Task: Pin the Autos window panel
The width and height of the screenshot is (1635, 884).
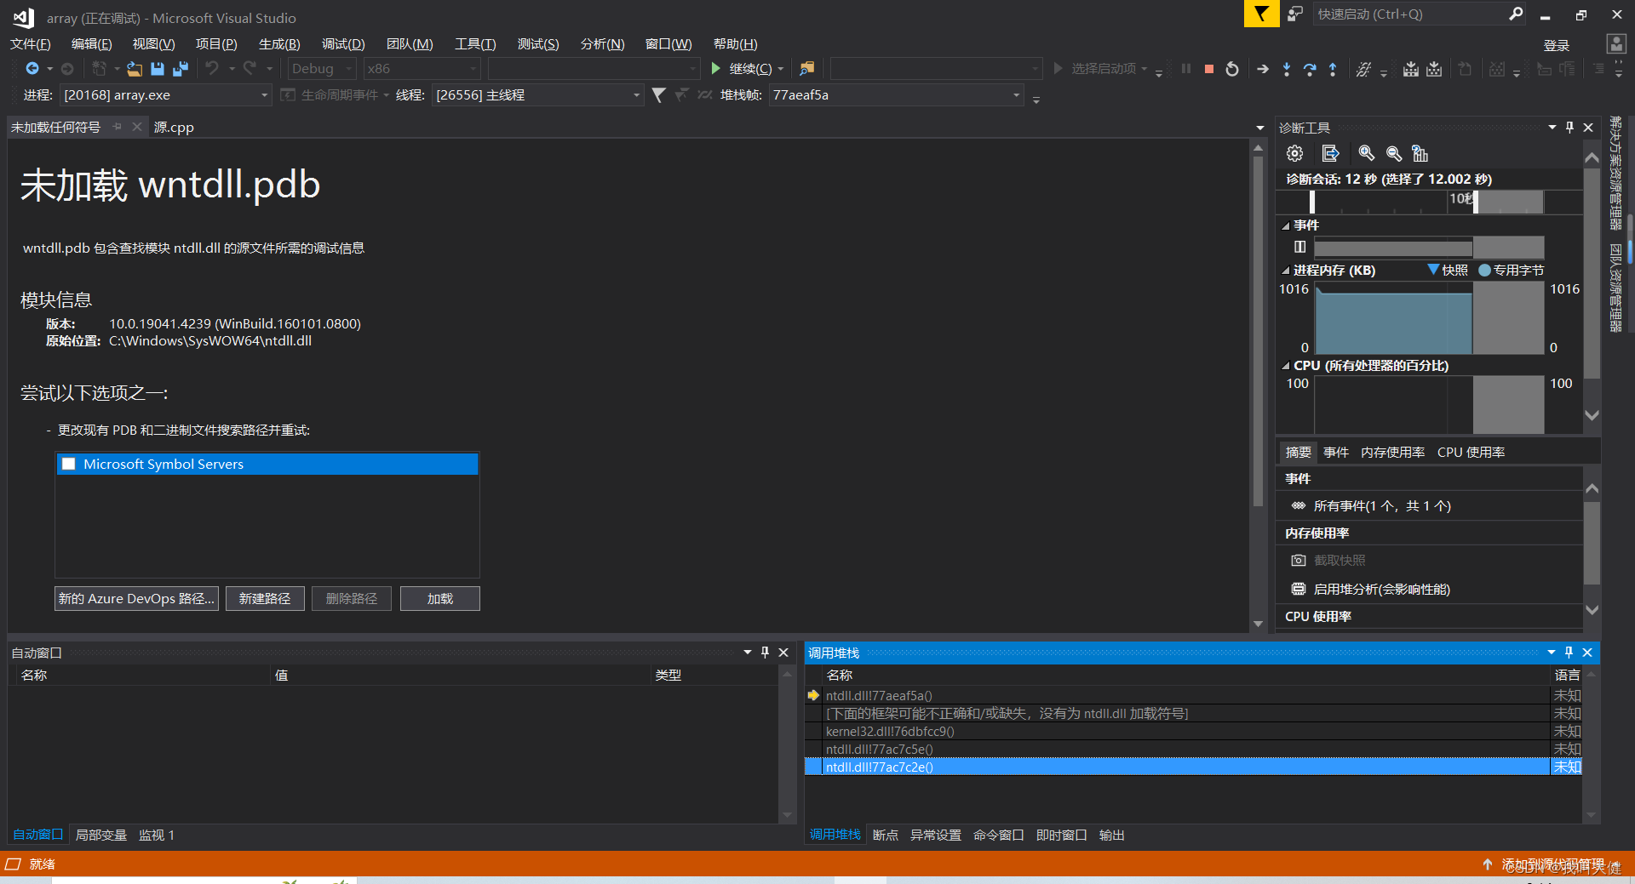Action: (765, 653)
